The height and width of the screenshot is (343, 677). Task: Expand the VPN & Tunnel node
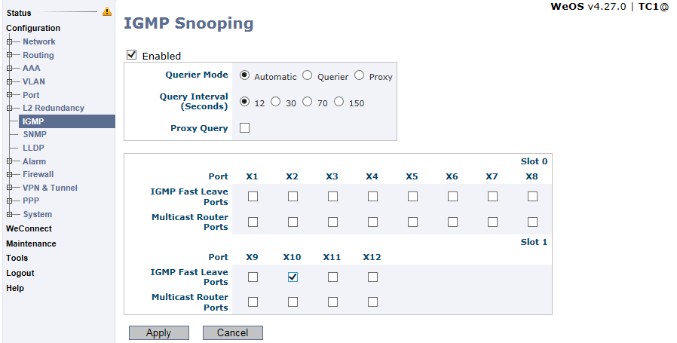point(9,188)
